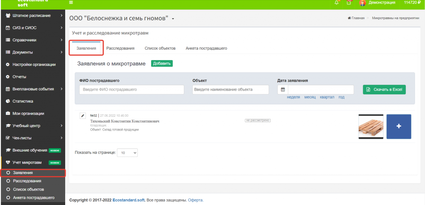Open the clipboard icon in header

coord(349,2)
